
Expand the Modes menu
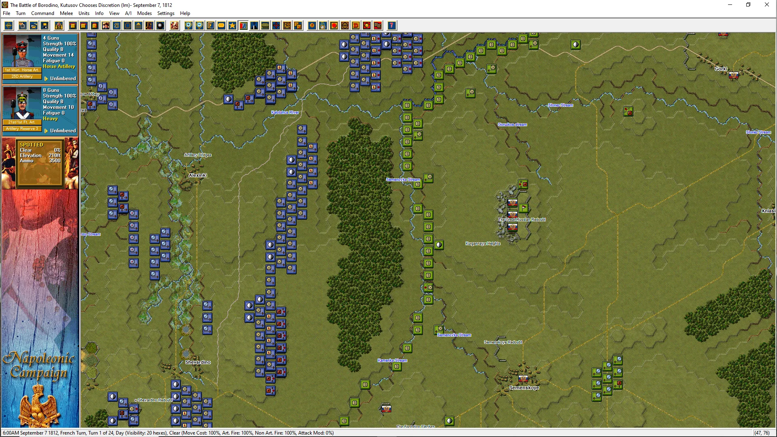[144, 13]
